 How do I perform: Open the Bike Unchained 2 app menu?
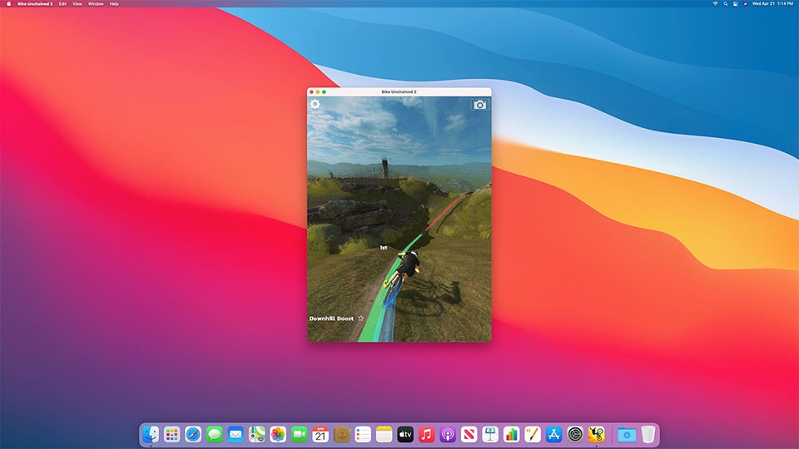tap(34, 4)
